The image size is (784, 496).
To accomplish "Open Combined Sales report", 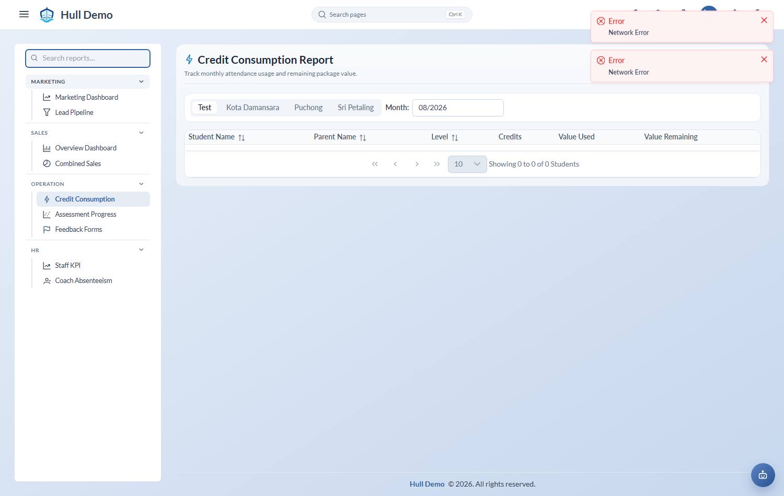I will tap(93, 163).
